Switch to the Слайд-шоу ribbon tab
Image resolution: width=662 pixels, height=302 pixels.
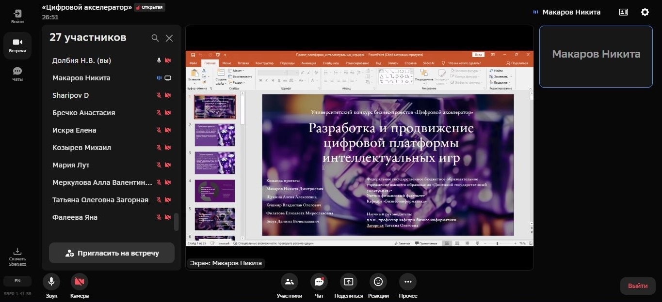click(331, 63)
